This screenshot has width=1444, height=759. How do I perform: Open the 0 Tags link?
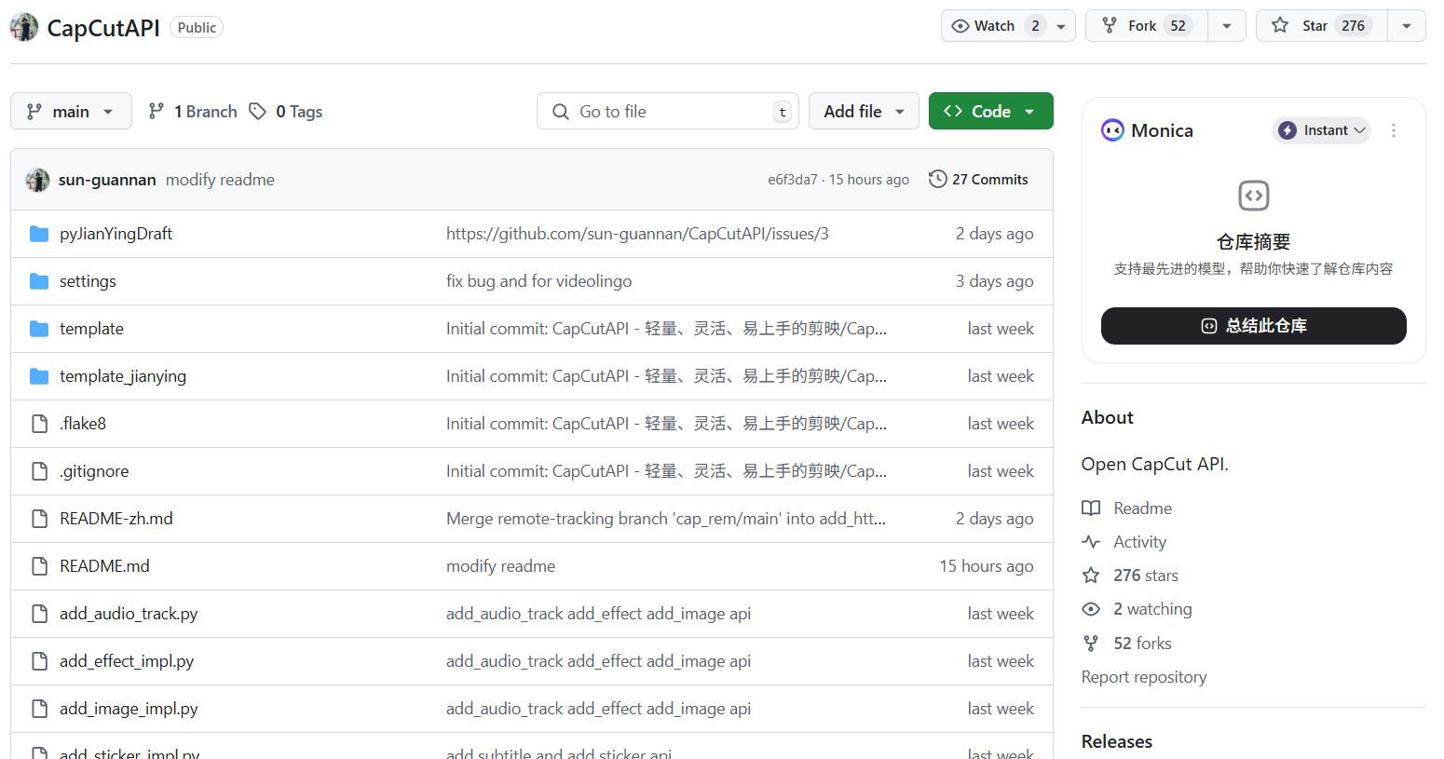click(286, 112)
